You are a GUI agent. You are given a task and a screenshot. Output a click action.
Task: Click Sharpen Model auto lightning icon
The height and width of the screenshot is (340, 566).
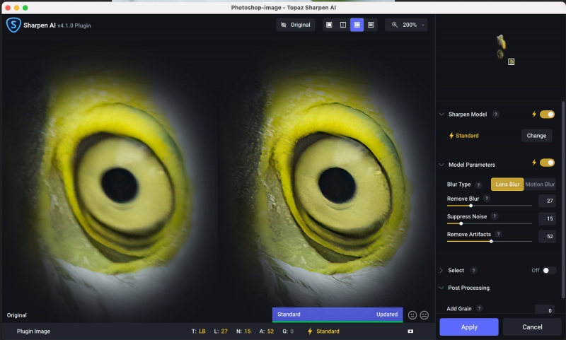(x=534, y=115)
